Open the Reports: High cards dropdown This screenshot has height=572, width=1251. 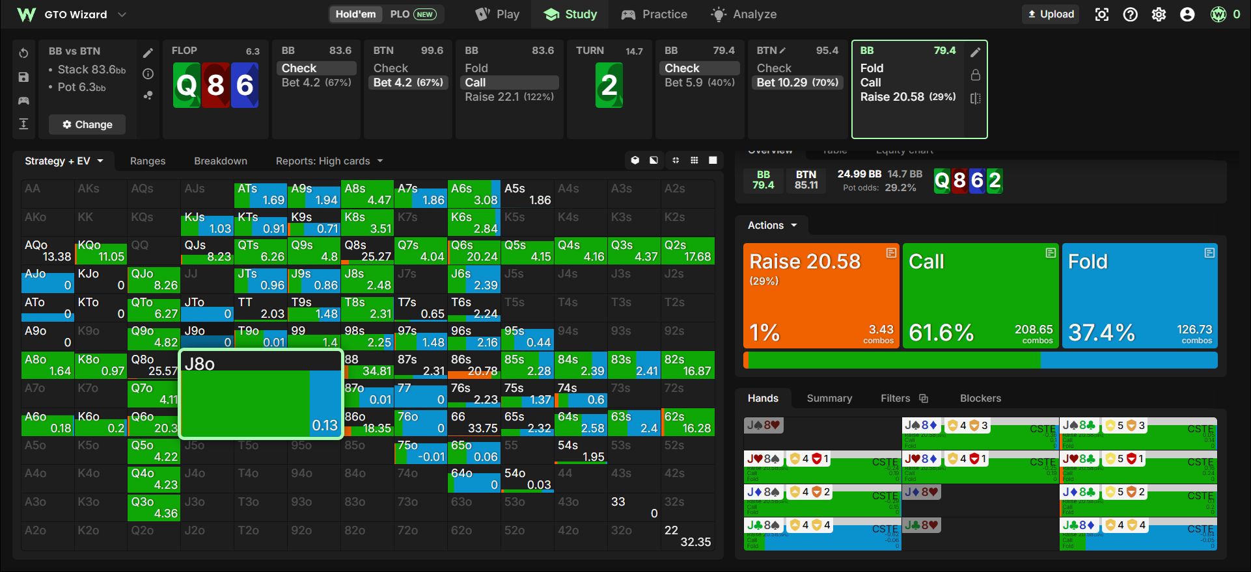[329, 161]
